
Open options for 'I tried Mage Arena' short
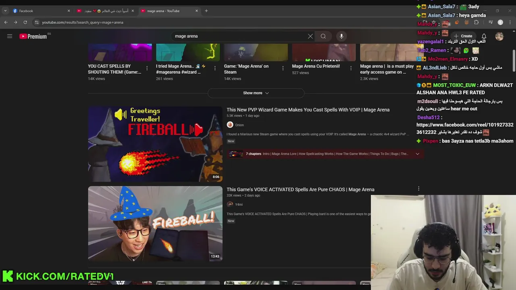[215, 68]
